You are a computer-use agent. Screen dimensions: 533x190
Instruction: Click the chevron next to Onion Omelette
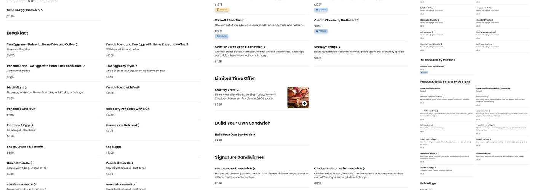32,163
